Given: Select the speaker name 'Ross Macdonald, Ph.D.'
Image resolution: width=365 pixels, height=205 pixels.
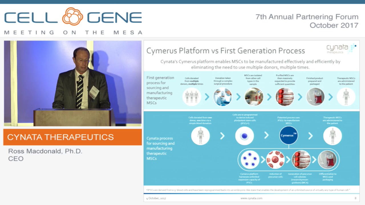Looking at the screenshot, I should (45, 151).
